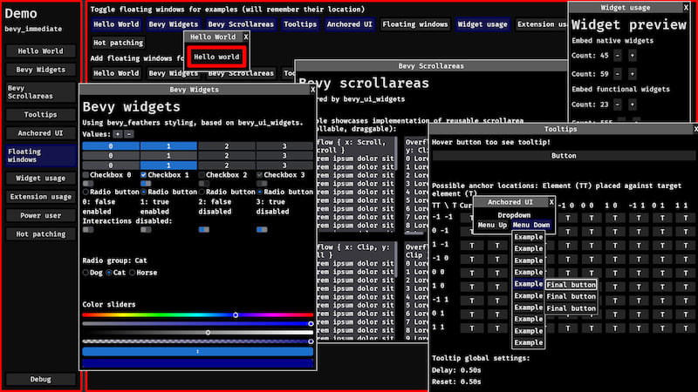The image size is (698, 392).
Task: Click the grey-to-blue saturation slider
Action: pyautogui.click(x=198, y=323)
